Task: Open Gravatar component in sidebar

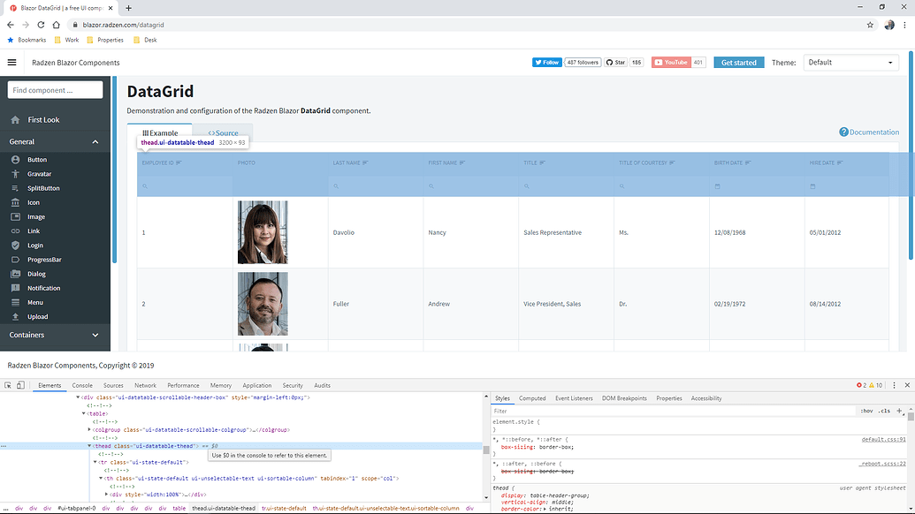Action: 39,174
